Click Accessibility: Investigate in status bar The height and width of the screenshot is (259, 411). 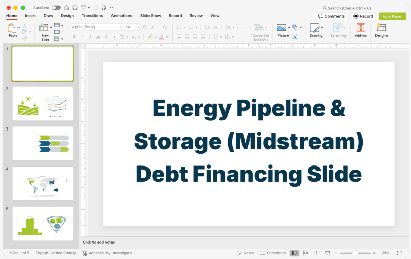pos(107,253)
